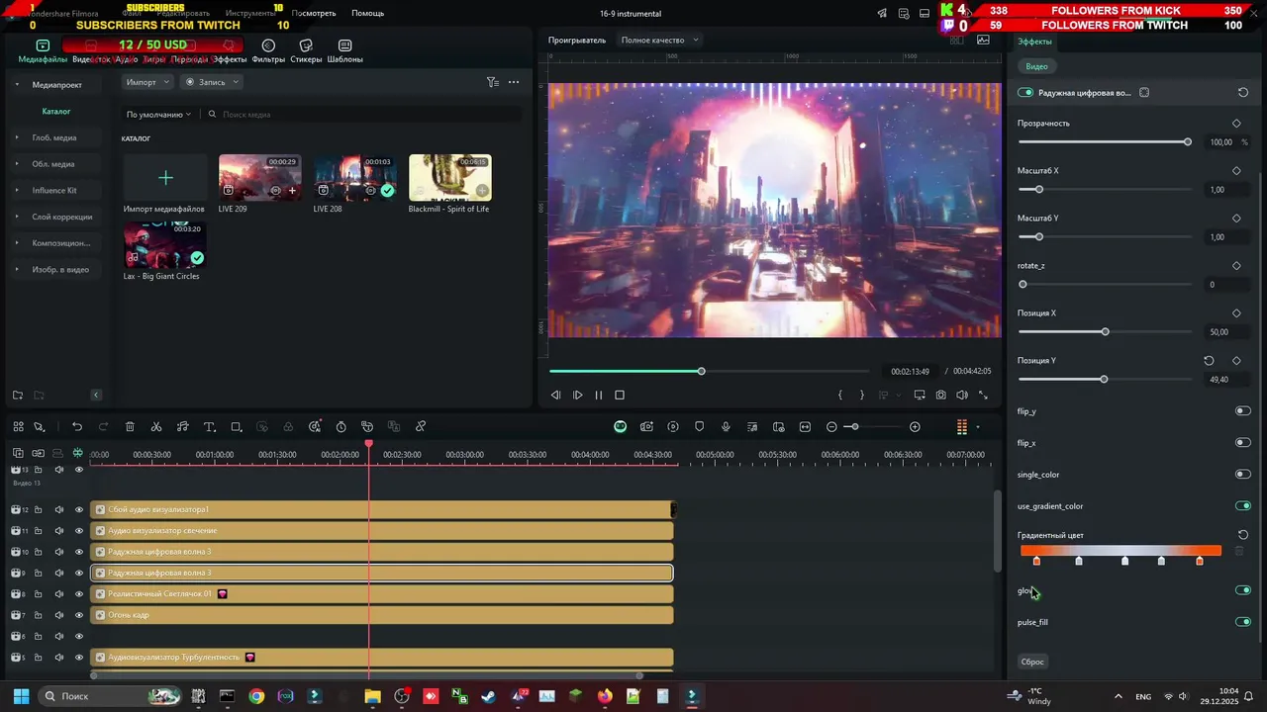Open the Фильтры tab
1267x712 pixels.
pos(268,51)
